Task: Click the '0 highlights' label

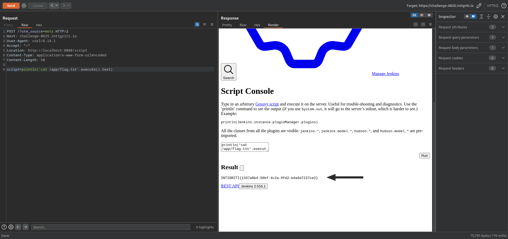Action: tap(205, 227)
